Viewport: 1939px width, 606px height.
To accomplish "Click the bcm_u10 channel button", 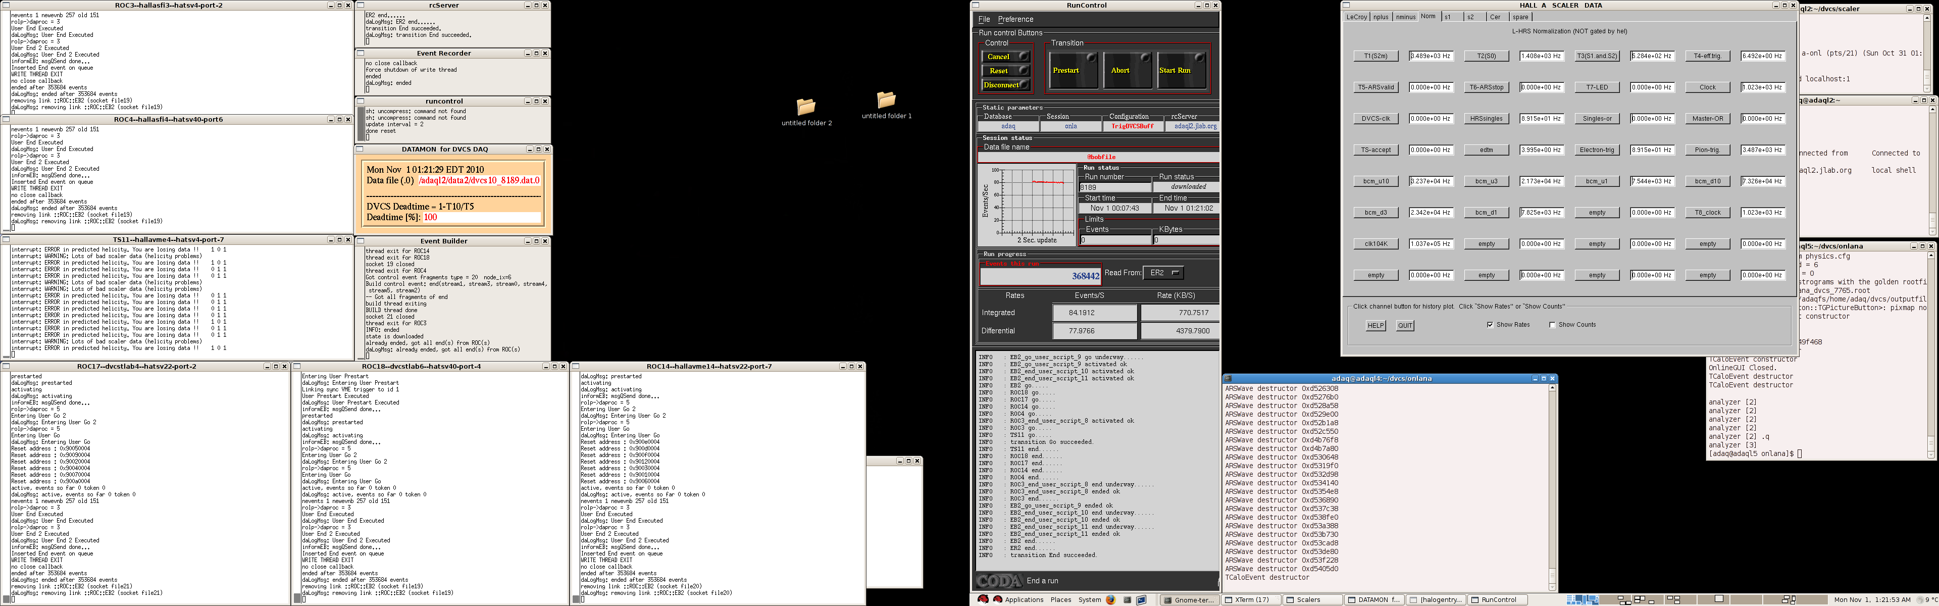I will [1376, 181].
